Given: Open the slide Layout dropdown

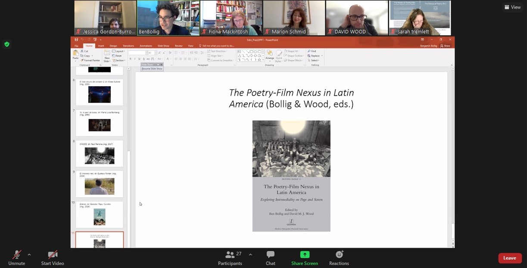Looking at the screenshot, I should pos(118,51).
